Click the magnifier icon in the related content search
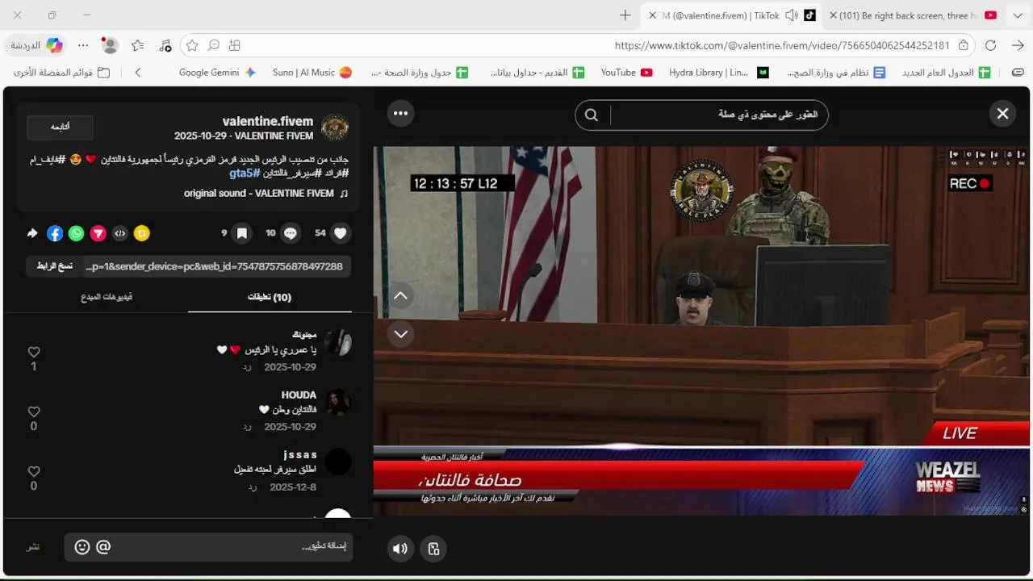Viewport: 1033px width, 581px height. click(592, 115)
